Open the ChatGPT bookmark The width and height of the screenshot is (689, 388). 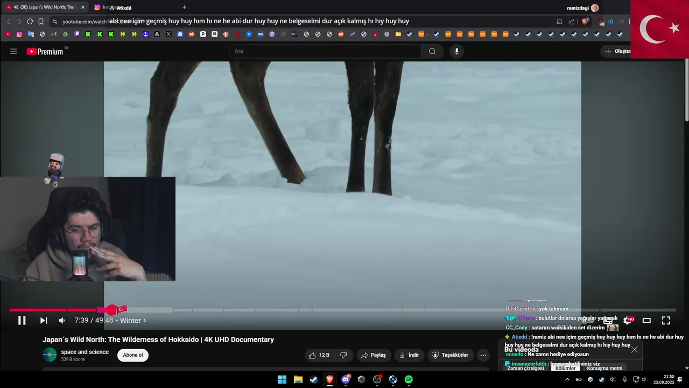157,34
